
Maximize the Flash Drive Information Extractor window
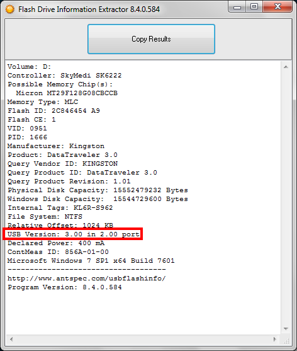[254, 7]
